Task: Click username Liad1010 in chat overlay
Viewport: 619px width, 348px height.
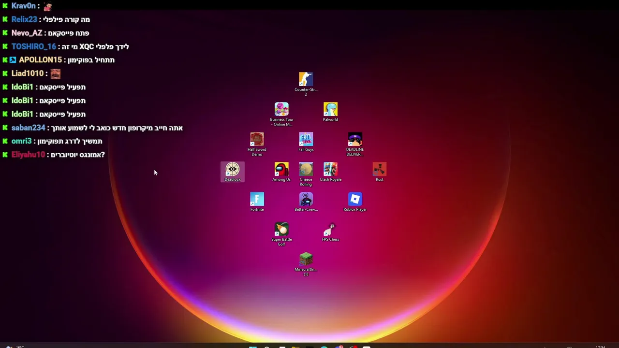Action: click(x=28, y=73)
